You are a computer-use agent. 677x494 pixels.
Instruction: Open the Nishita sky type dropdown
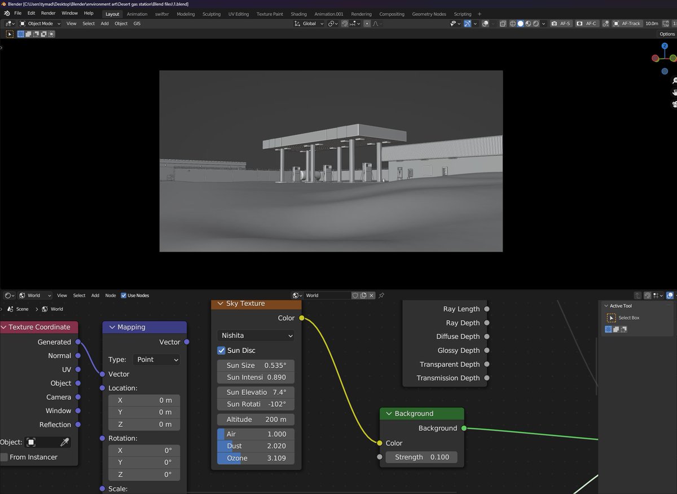point(256,336)
